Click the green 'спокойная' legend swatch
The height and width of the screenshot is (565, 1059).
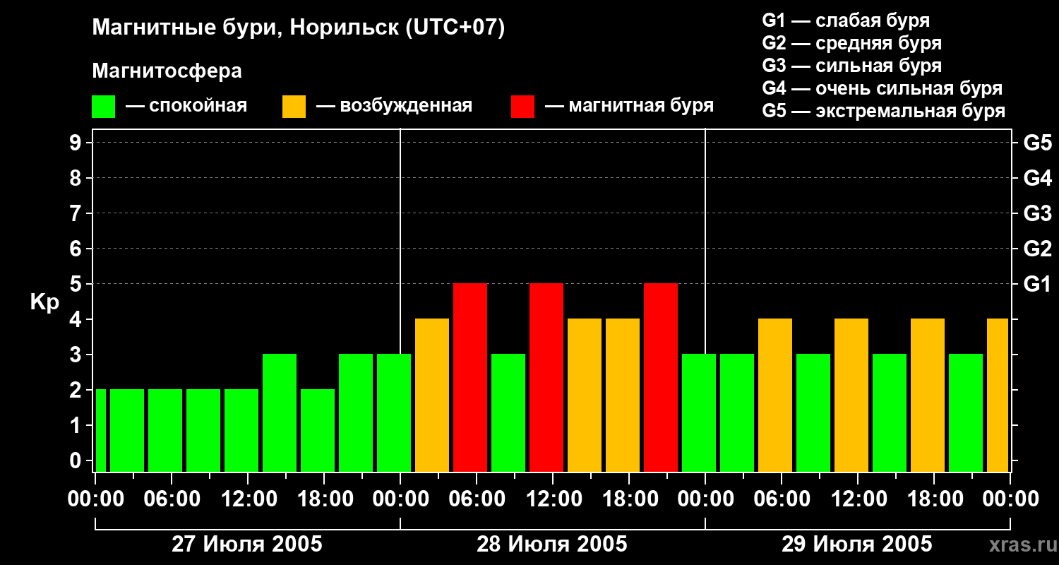point(104,107)
